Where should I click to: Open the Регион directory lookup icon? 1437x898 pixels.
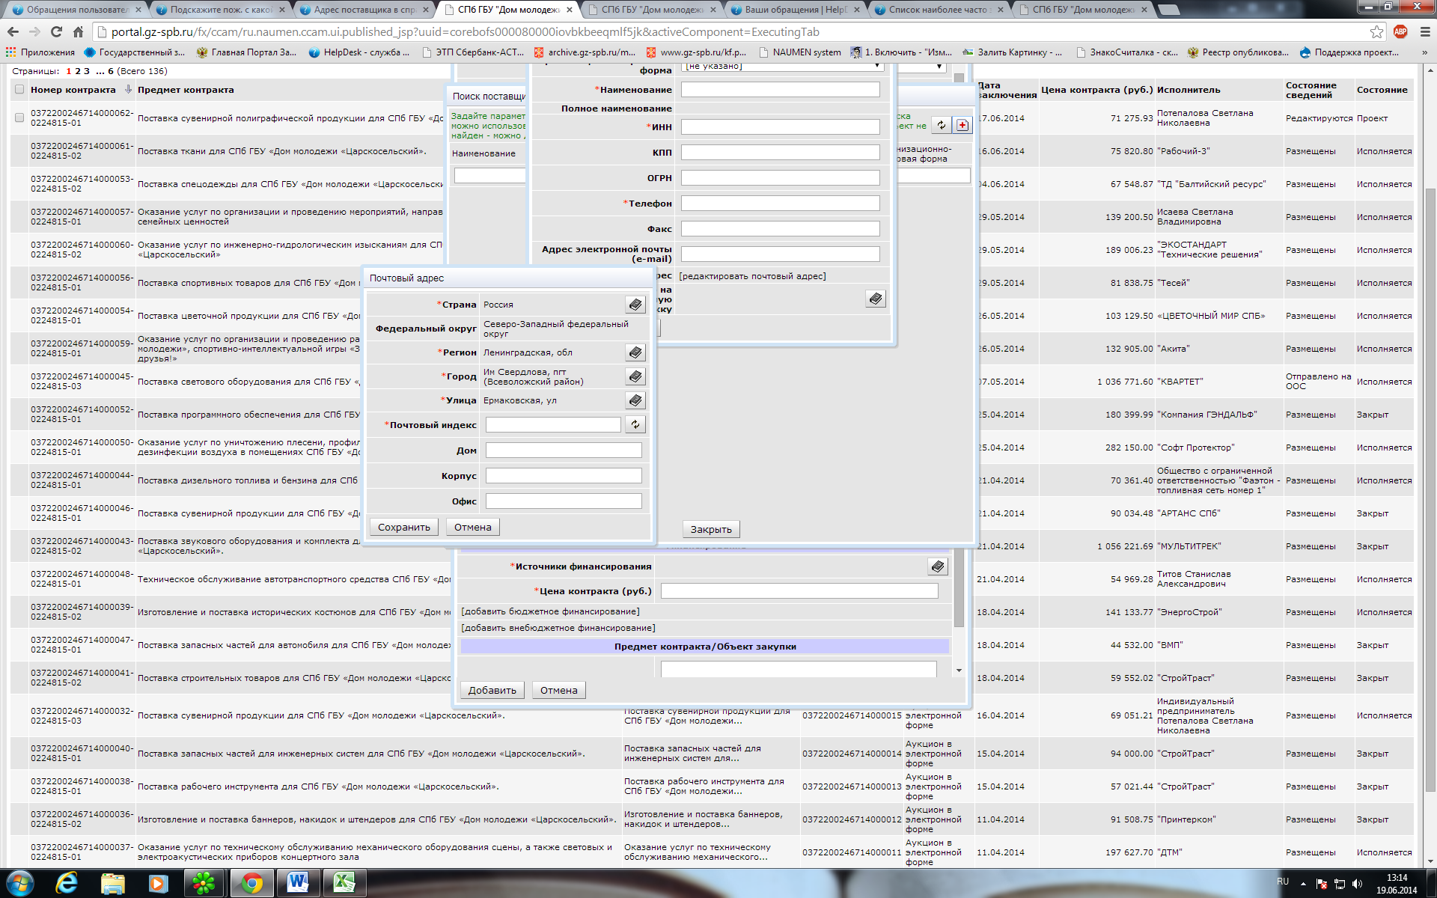[x=635, y=352]
